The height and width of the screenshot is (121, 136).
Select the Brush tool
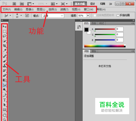click(5, 61)
